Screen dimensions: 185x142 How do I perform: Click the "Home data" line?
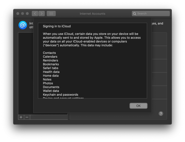[51, 75]
